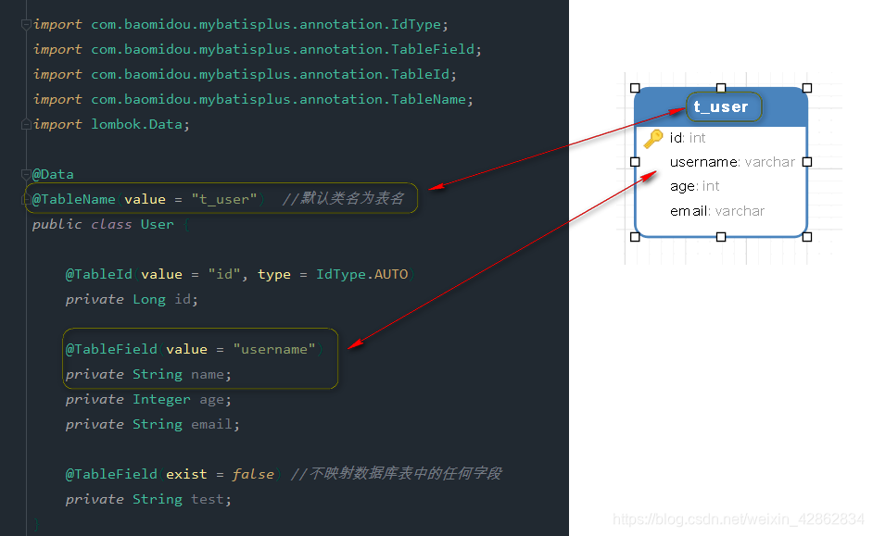
Task: Click the right-middle resize handle of t_user table
Action: pyautogui.click(x=807, y=162)
